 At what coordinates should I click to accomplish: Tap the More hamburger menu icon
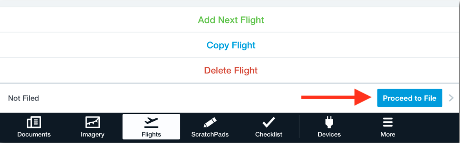pyautogui.click(x=388, y=122)
